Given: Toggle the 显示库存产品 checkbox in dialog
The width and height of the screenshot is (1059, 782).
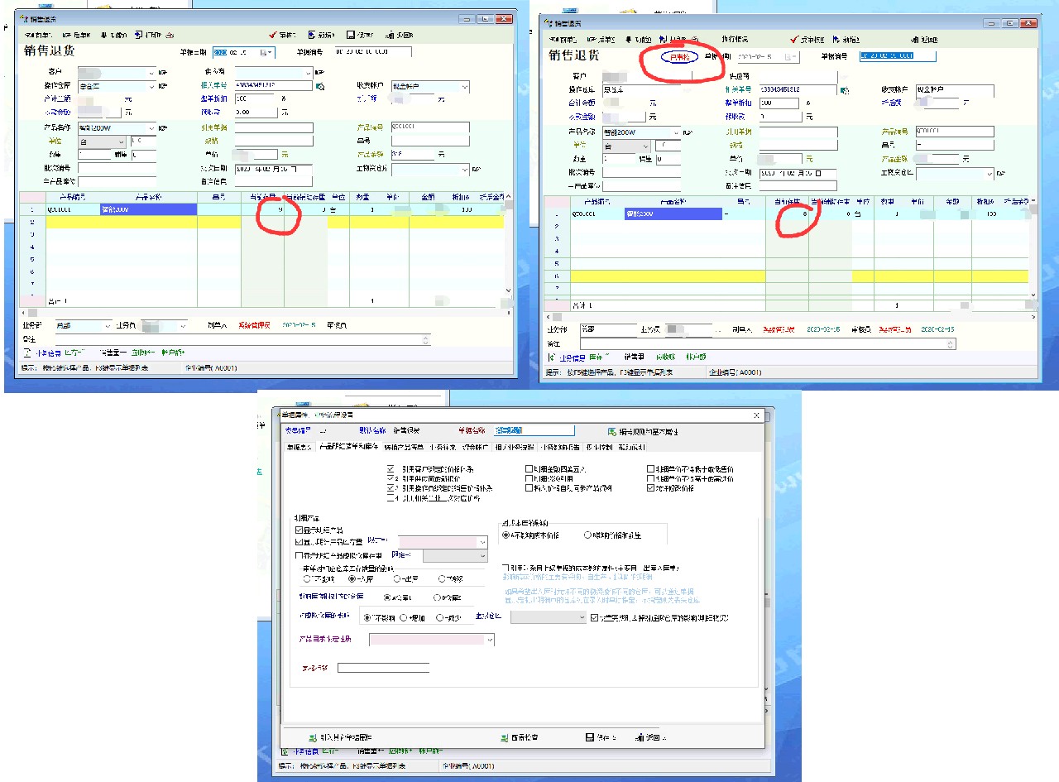Looking at the screenshot, I should (299, 530).
